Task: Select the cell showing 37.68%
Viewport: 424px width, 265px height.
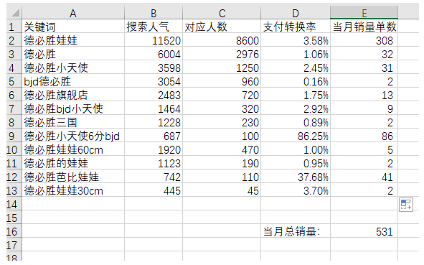Action: tap(296, 177)
